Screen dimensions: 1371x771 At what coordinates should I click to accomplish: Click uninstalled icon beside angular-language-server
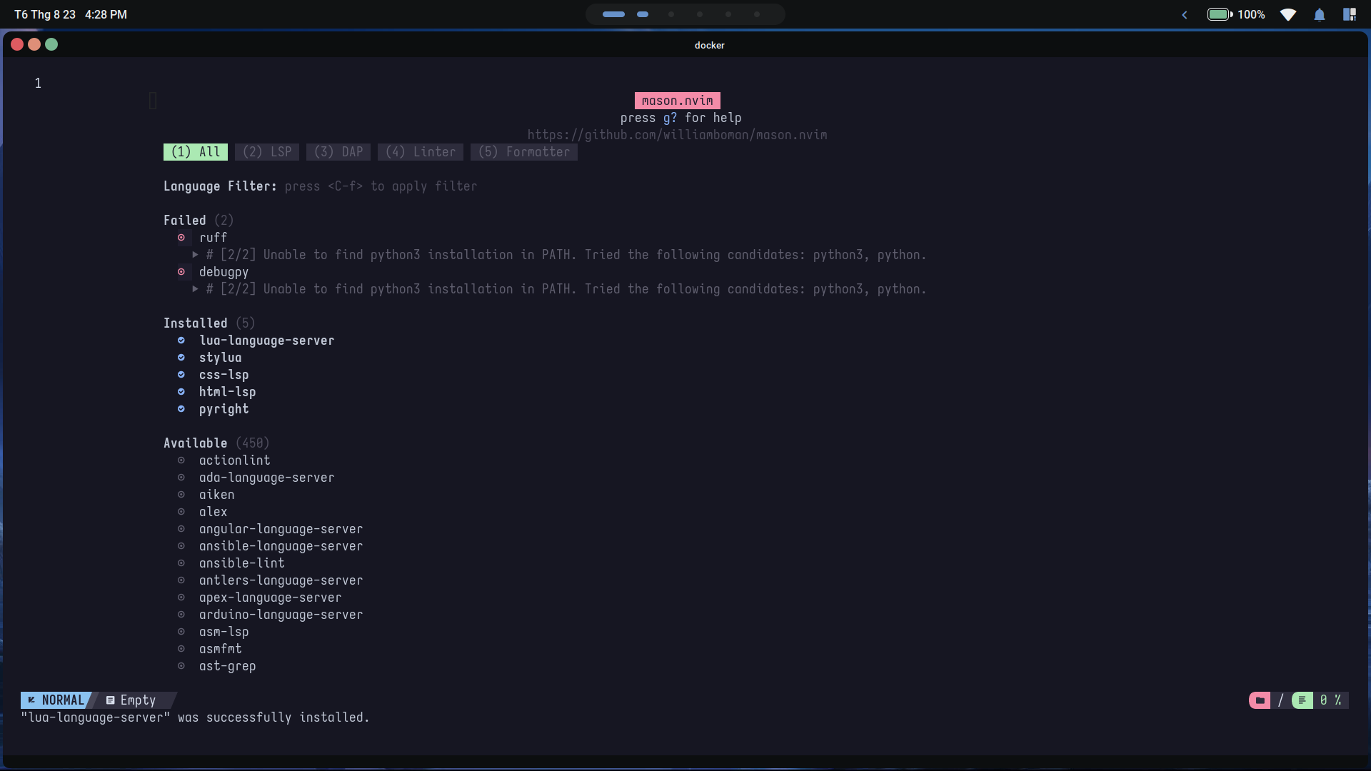(181, 529)
